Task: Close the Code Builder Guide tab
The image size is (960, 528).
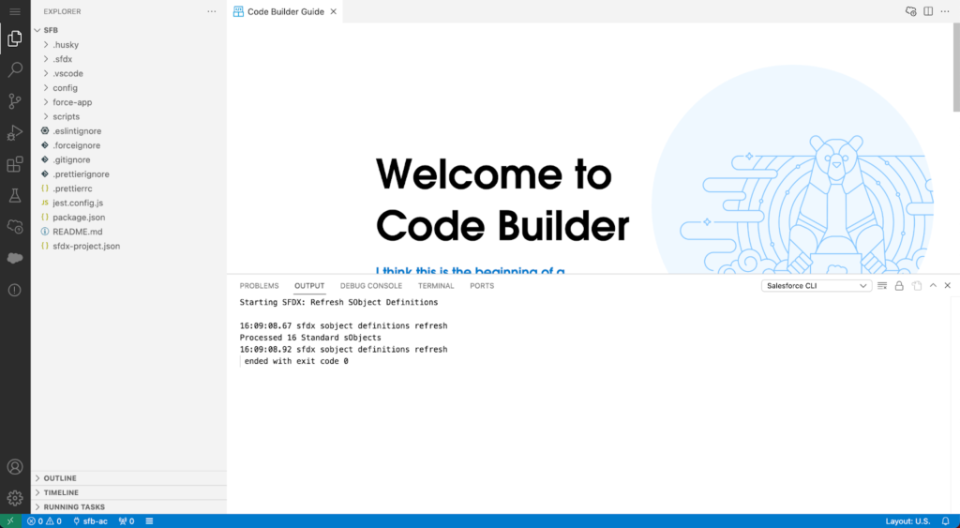Action: coord(333,11)
